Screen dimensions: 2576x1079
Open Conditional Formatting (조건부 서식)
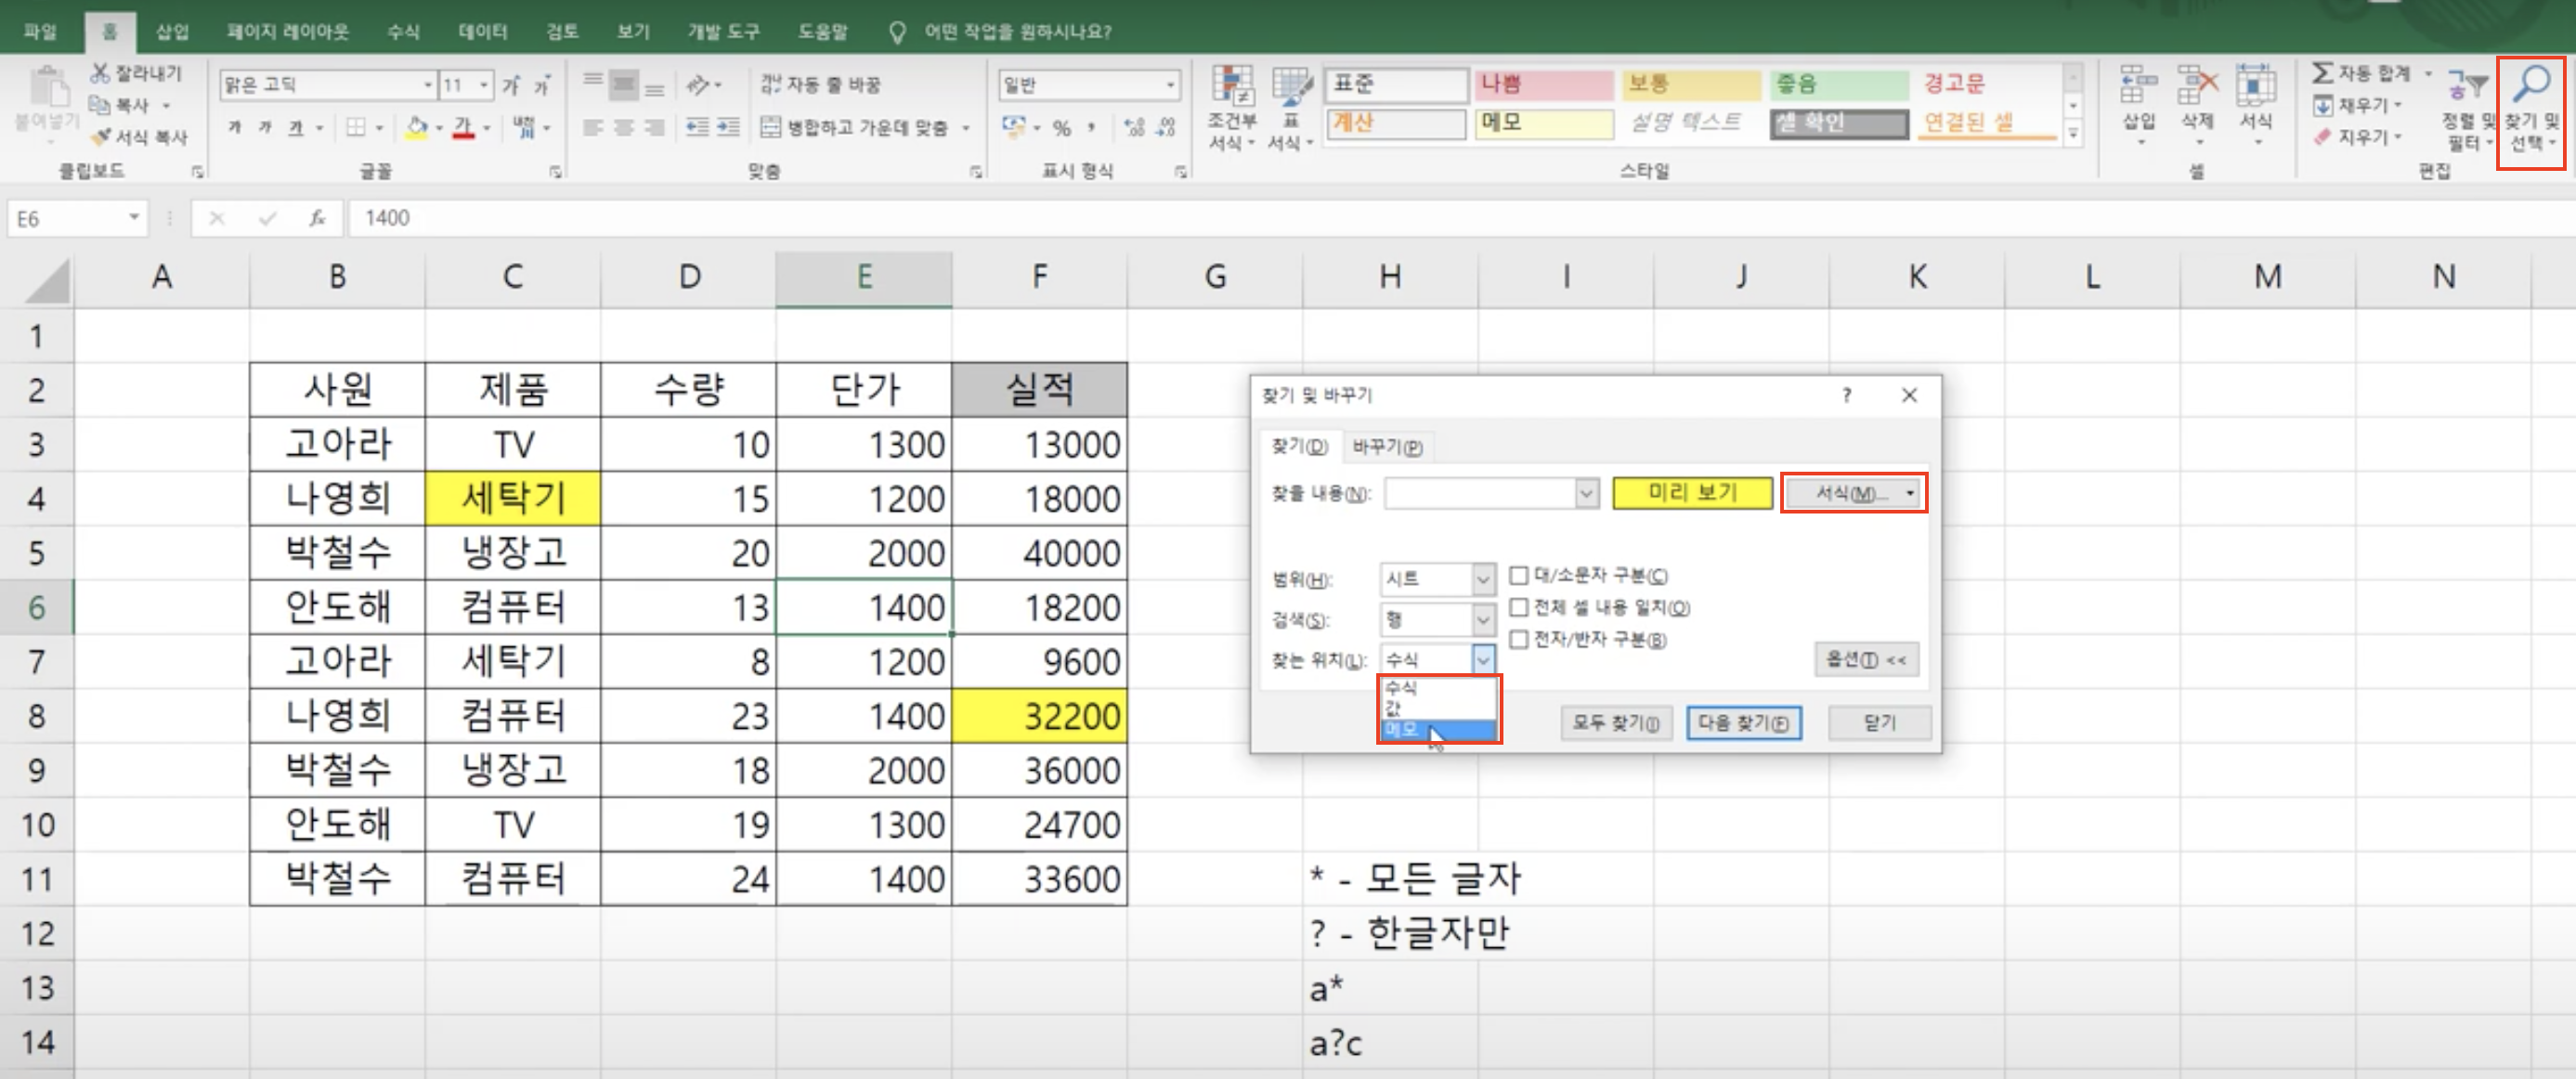(1232, 108)
